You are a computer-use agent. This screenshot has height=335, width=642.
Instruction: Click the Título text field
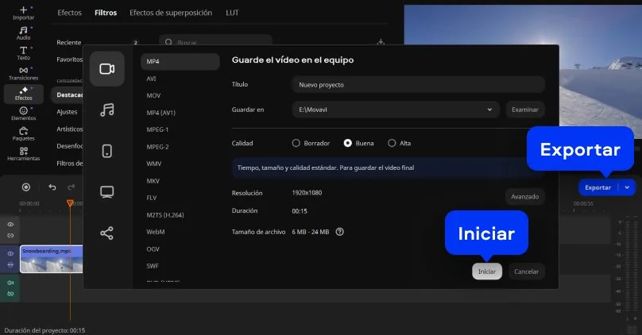[417, 84]
